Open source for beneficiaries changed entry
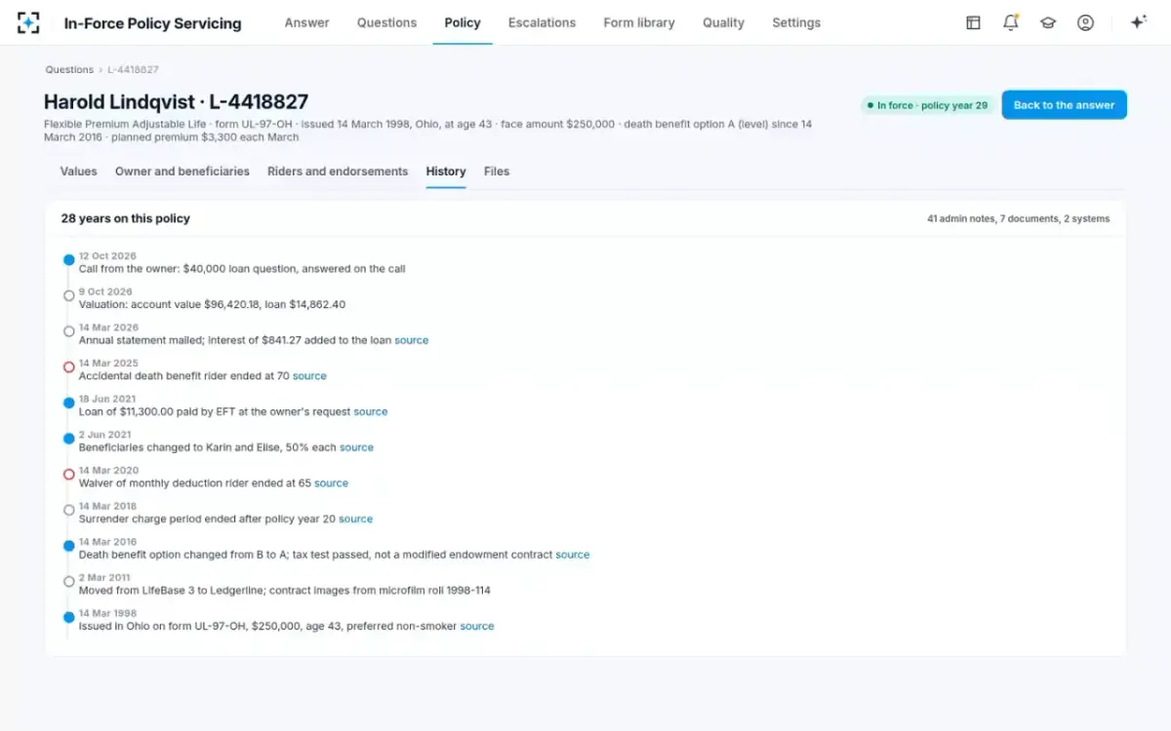Screen dimensions: 1171x731 (356, 447)
